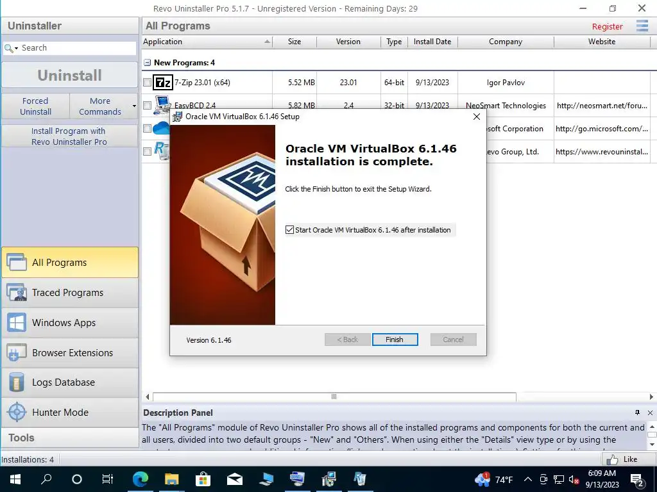The width and height of the screenshot is (657, 492).
Task: Select the Hunter Mode crosshair icon
Action: point(17,412)
